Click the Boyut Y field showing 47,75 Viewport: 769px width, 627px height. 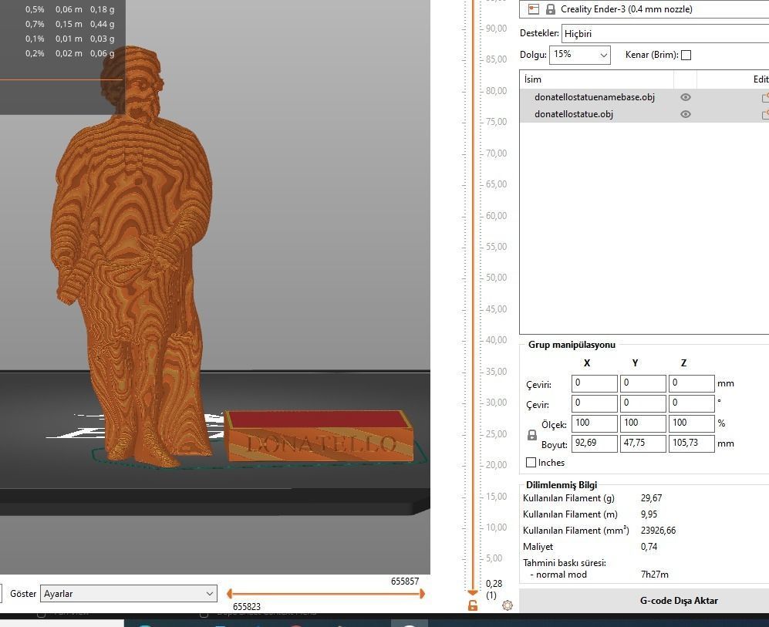643,443
